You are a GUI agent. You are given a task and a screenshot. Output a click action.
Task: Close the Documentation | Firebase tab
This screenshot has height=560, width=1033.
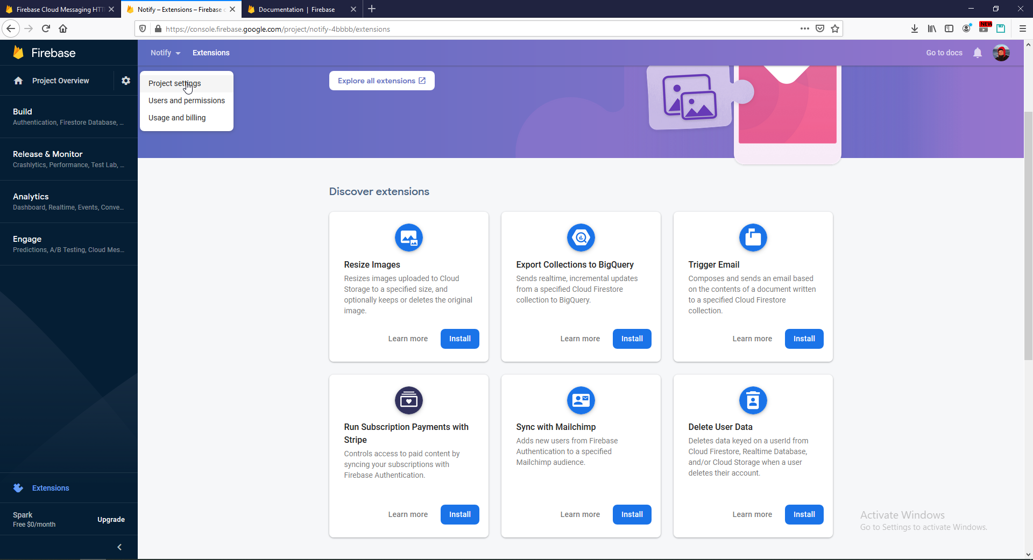tap(353, 9)
